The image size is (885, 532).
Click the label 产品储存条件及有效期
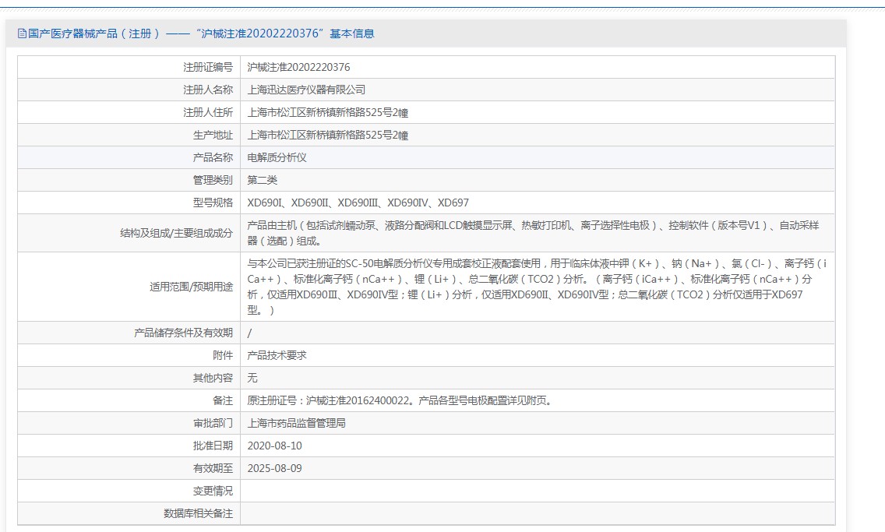[183, 333]
